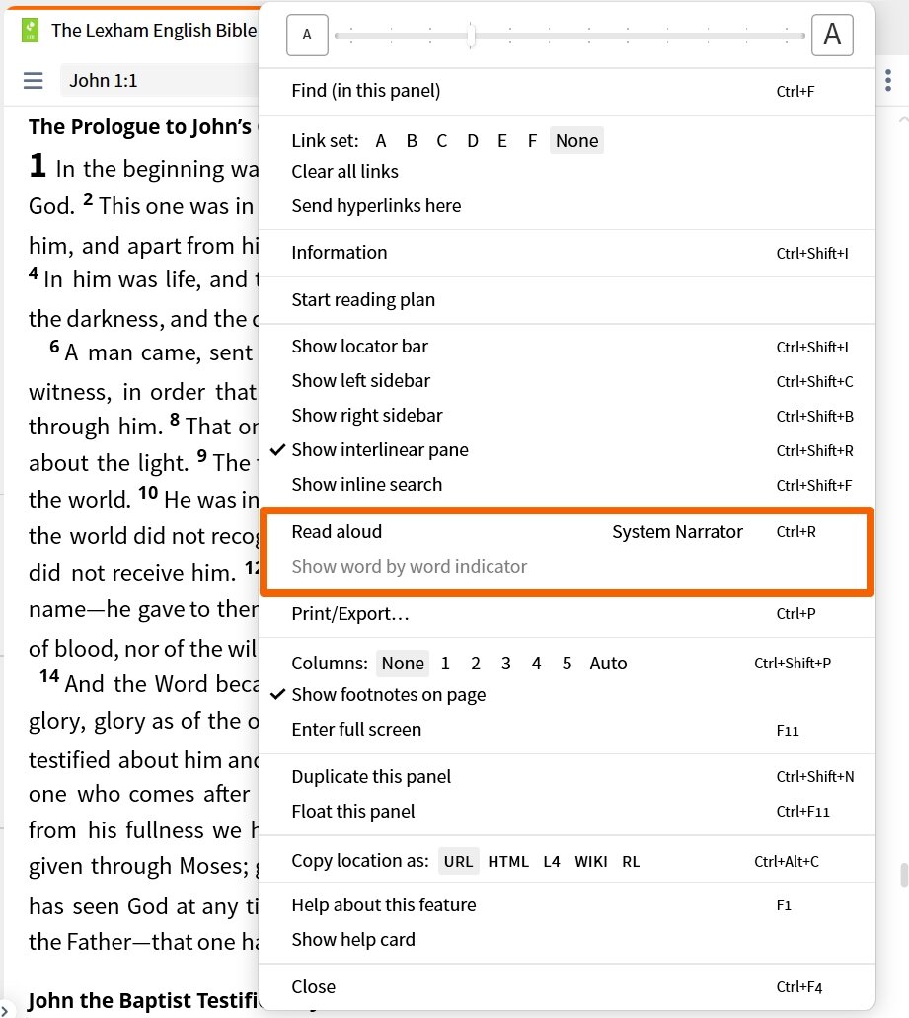Image resolution: width=909 pixels, height=1018 pixels.
Task: Copy location as WIKI
Action: click(x=591, y=862)
